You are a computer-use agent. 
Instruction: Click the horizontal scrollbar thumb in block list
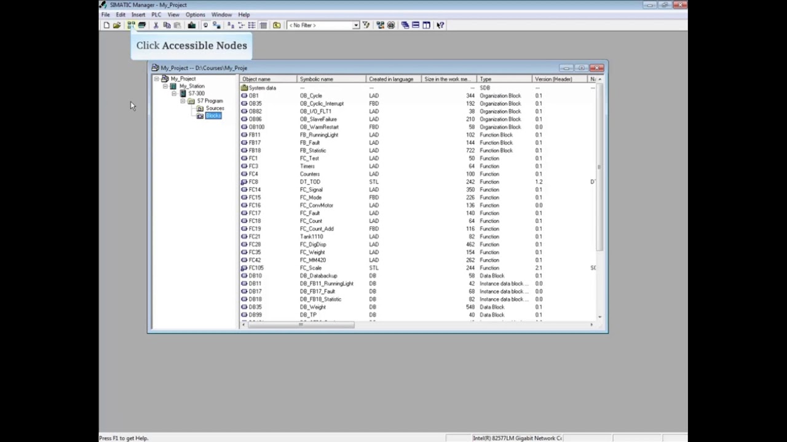301,325
